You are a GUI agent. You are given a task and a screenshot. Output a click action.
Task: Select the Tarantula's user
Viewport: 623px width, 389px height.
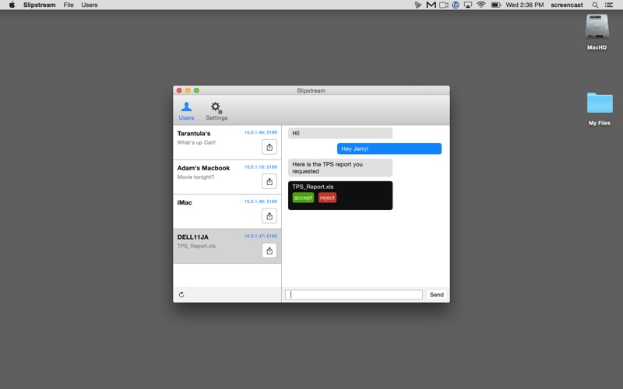tap(227, 142)
